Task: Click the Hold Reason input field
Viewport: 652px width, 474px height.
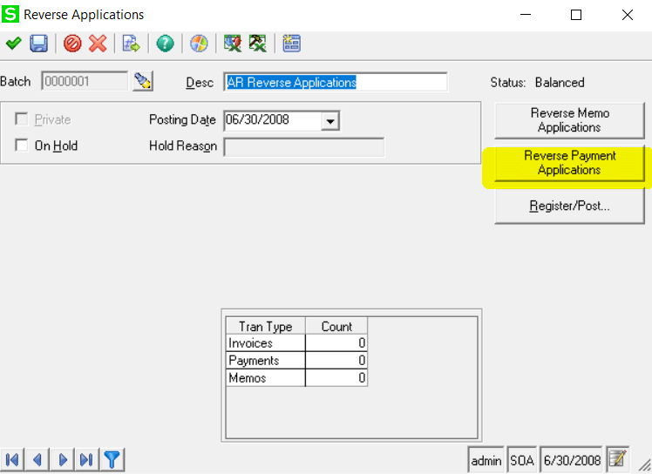Action: click(303, 146)
